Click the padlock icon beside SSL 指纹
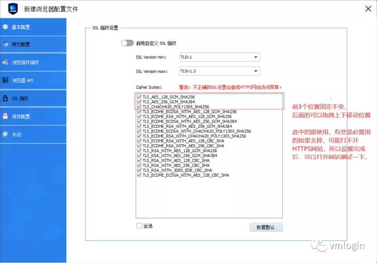 (5, 98)
